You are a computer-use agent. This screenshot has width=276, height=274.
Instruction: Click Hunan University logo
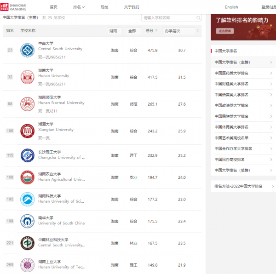pyautogui.click(x=27, y=77)
